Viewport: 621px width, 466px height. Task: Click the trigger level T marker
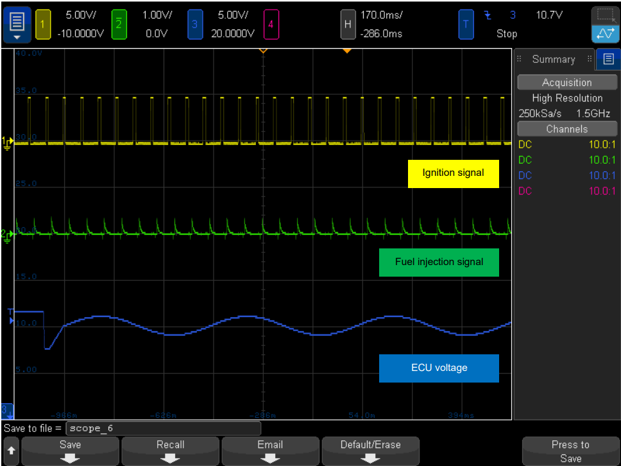11,316
